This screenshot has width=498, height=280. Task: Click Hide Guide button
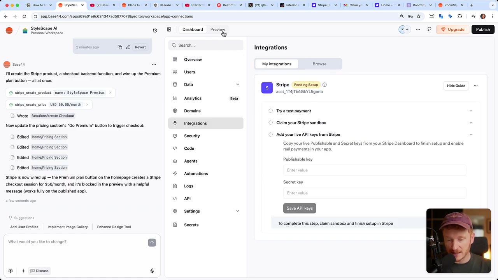click(456, 86)
